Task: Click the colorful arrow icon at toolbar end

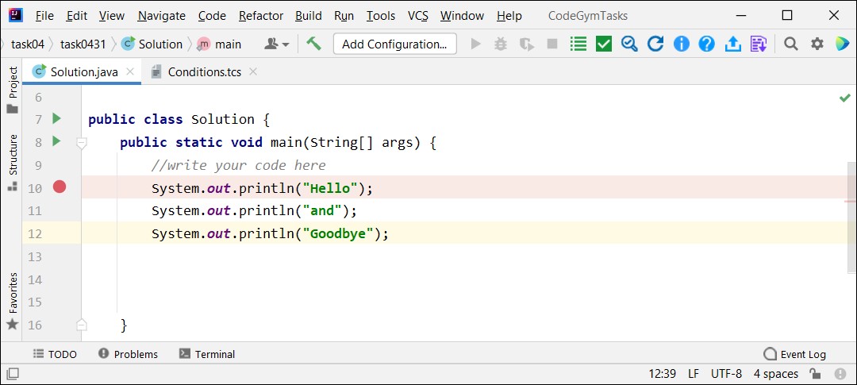Action: click(842, 44)
